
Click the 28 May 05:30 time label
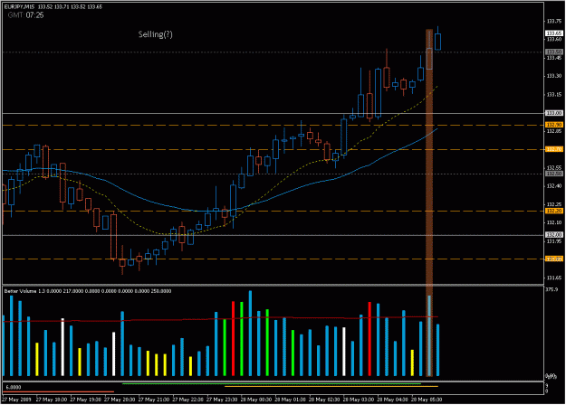pyautogui.click(x=427, y=400)
